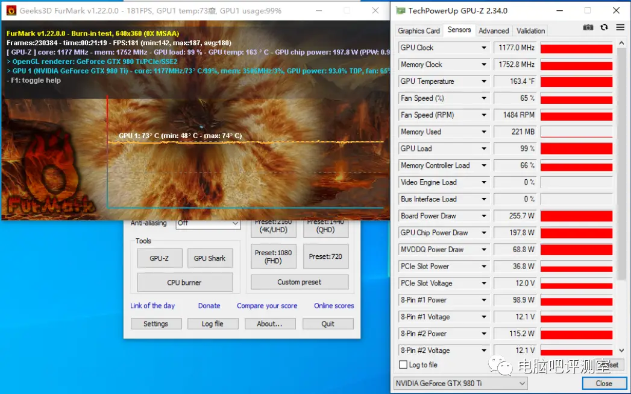Click the scrollbar up arrow in GPU-Z
The image size is (631, 394).
coord(621,43)
